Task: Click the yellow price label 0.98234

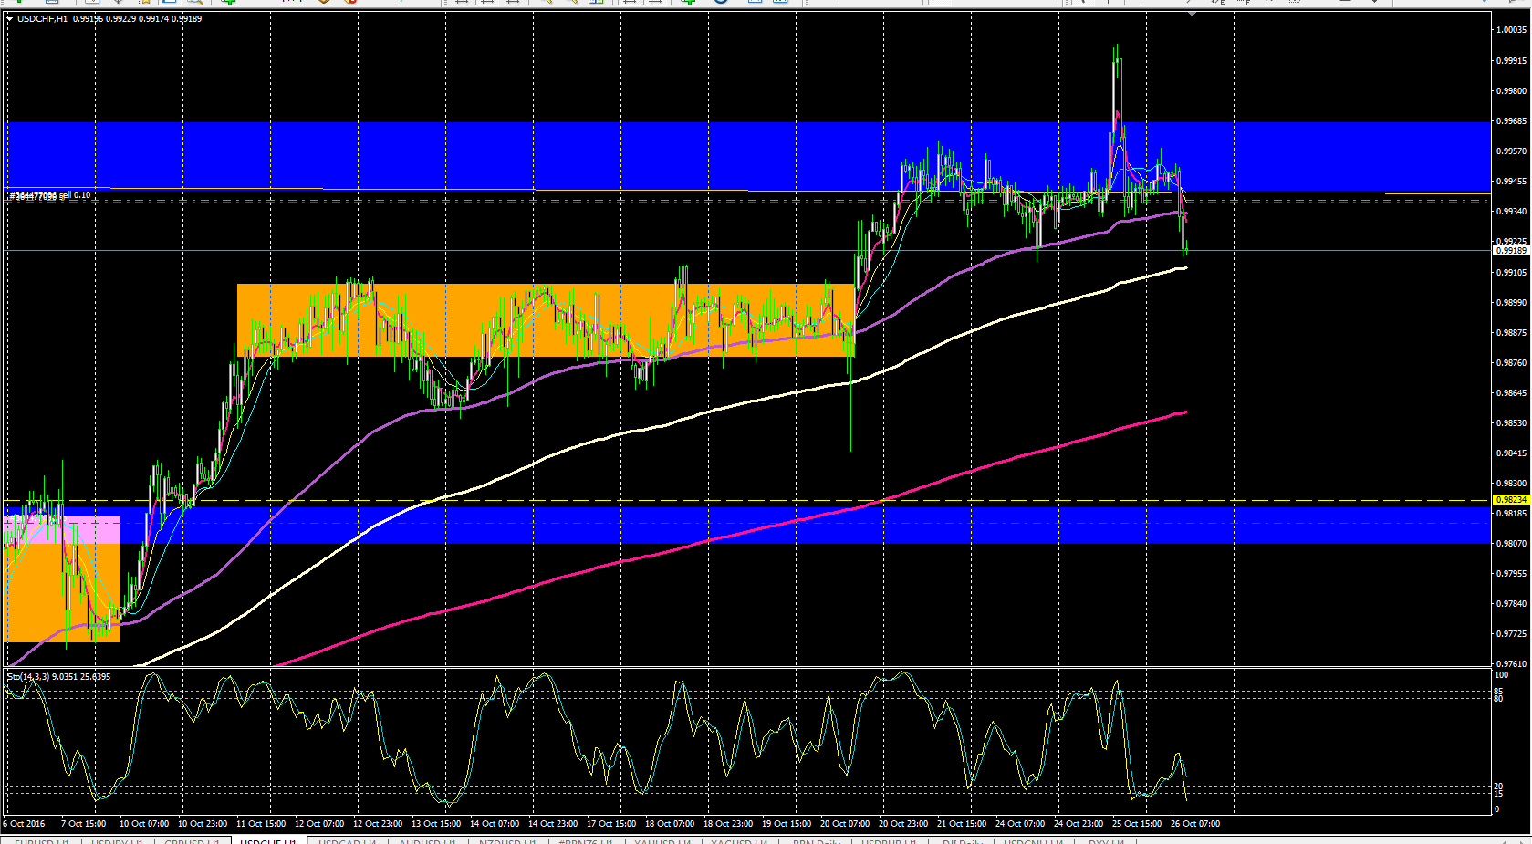Action: (x=1511, y=500)
